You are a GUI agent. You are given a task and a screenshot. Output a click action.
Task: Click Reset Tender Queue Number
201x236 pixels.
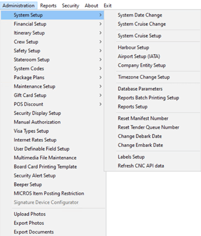(x=153, y=127)
